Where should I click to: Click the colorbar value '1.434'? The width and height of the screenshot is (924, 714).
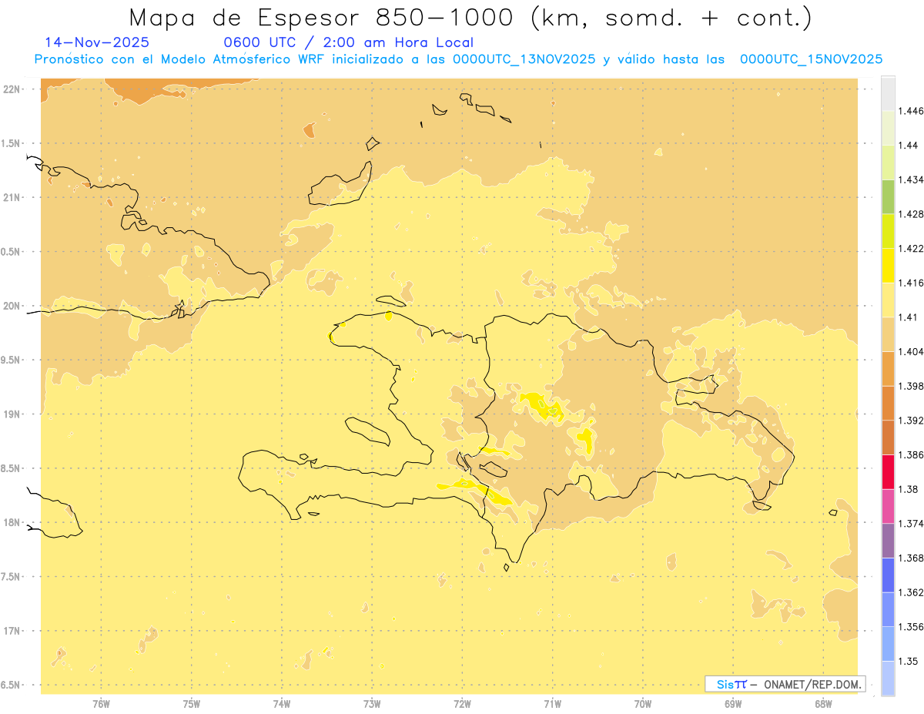pyautogui.click(x=912, y=179)
